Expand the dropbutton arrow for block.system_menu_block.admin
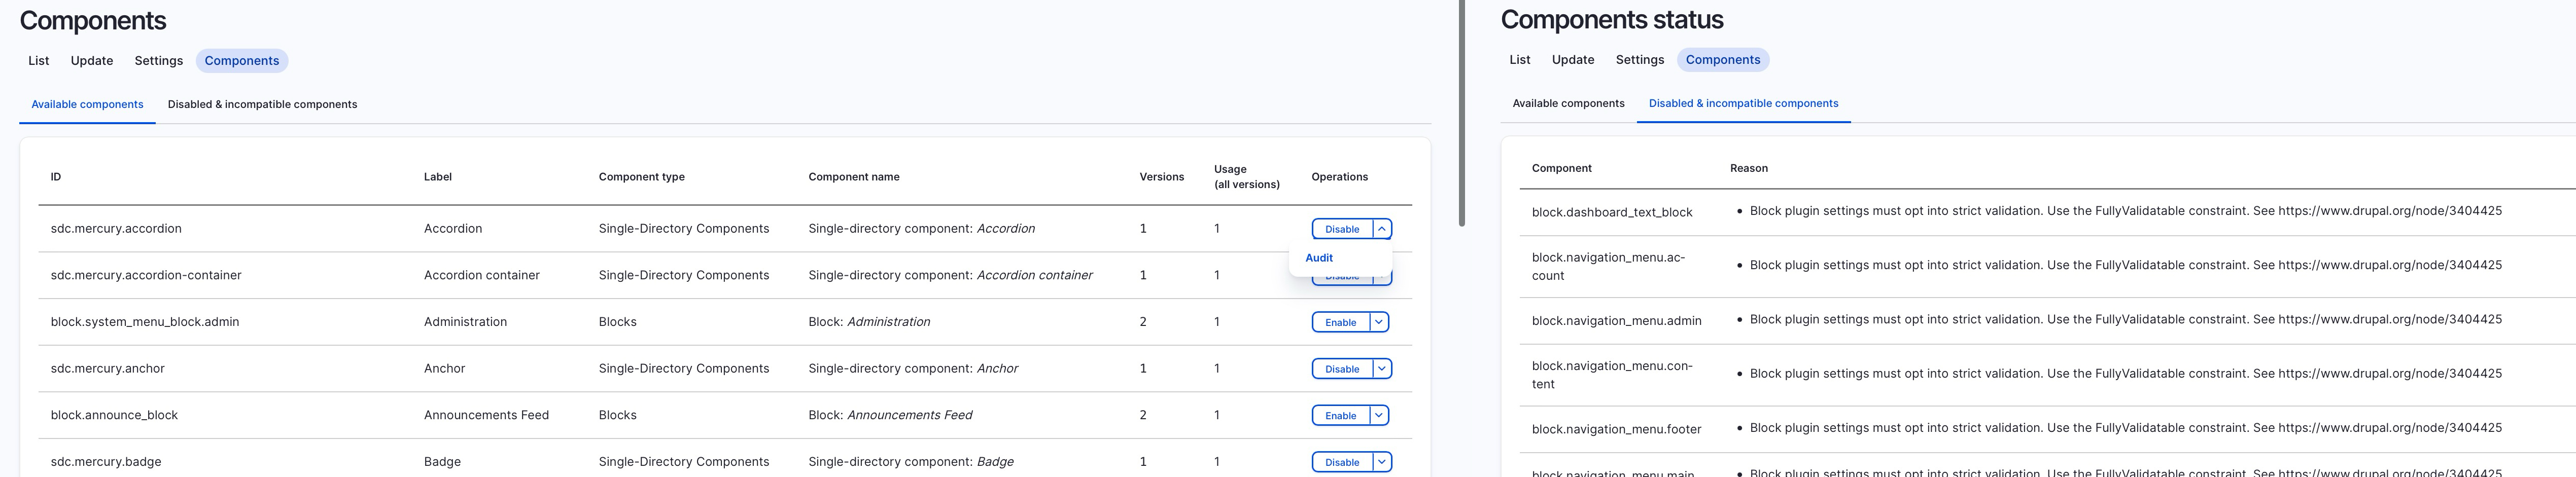 tap(1378, 322)
